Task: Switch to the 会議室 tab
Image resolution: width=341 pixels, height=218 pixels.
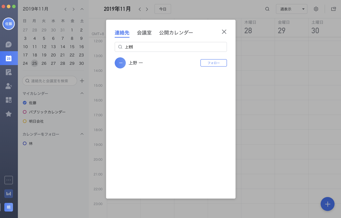Action: point(144,33)
